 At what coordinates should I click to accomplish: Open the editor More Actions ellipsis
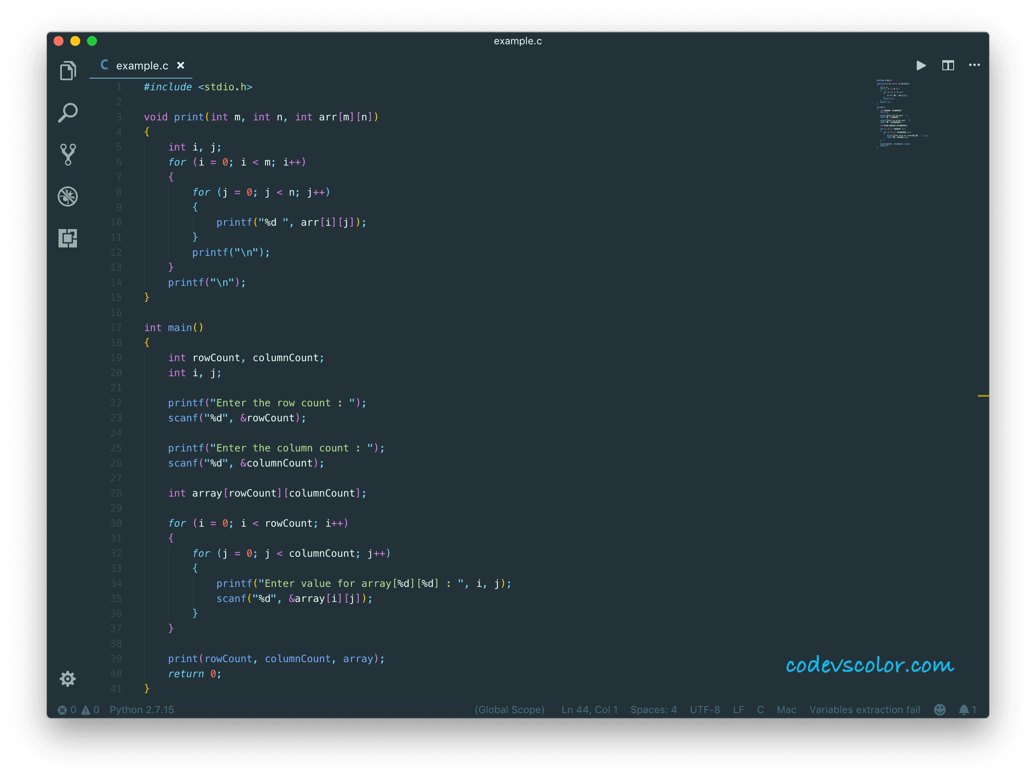(x=974, y=66)
